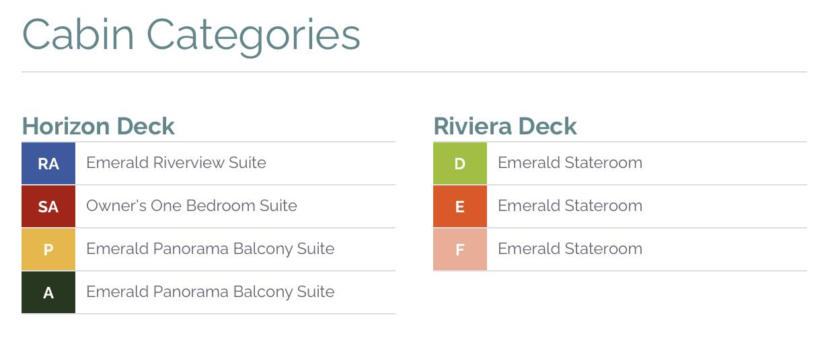The height and width of the screenshot is (338, 830).
Task: Click the horizontal divider beneath page title
Action: tap(414, 72)
